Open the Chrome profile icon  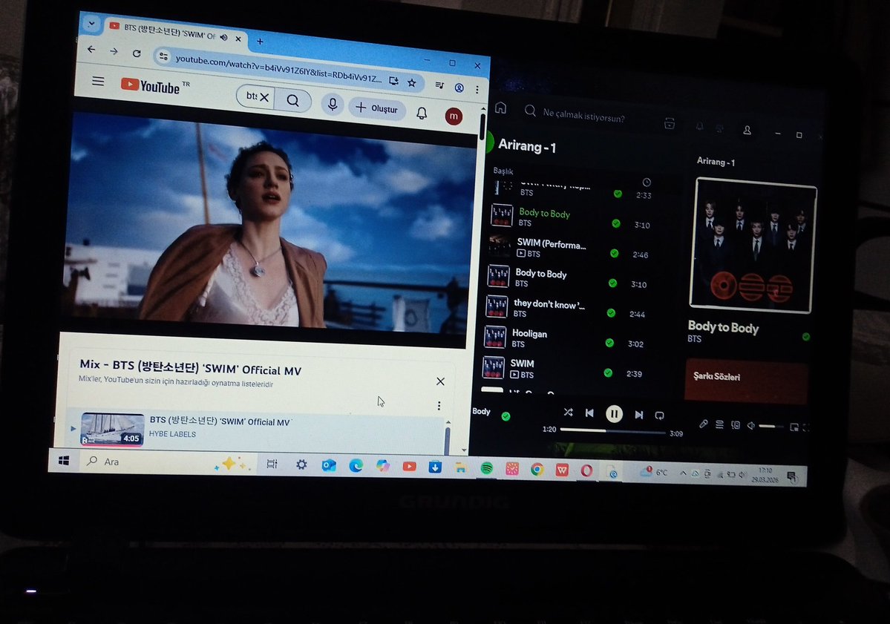[459, 88]
